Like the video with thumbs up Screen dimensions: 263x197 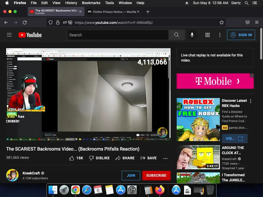pos(76,158)
